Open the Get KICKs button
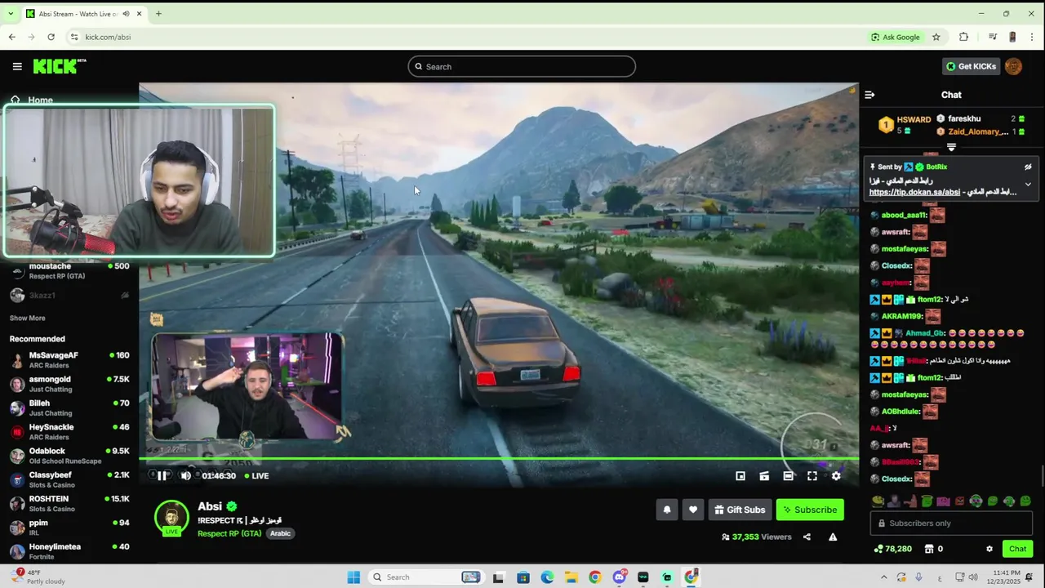Image resolution: width=1045 pixels, height=588 pixels. (x=971, y=66)
